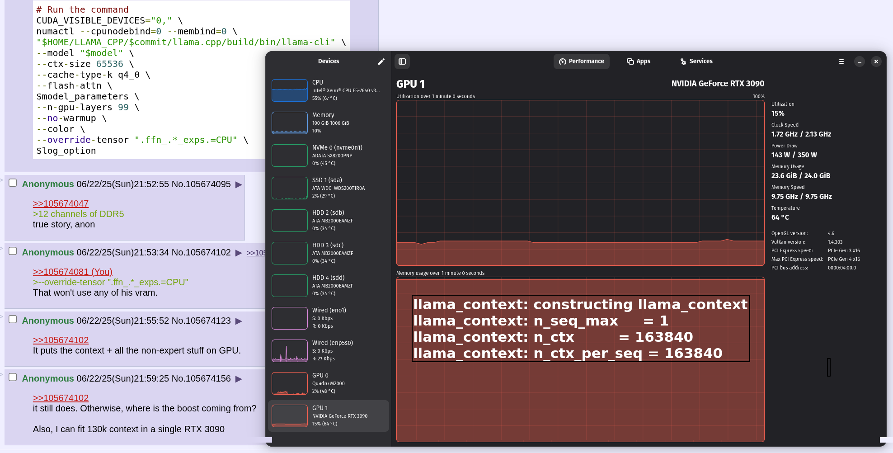Open the hamburger menu in Mission Center

[841, 61]
